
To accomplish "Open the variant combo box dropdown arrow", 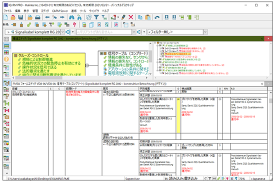I will point(134,32).
